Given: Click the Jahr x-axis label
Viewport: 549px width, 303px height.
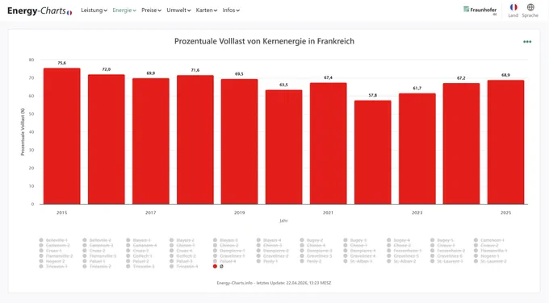Looking at the screenshot, I should click(283, 221).
